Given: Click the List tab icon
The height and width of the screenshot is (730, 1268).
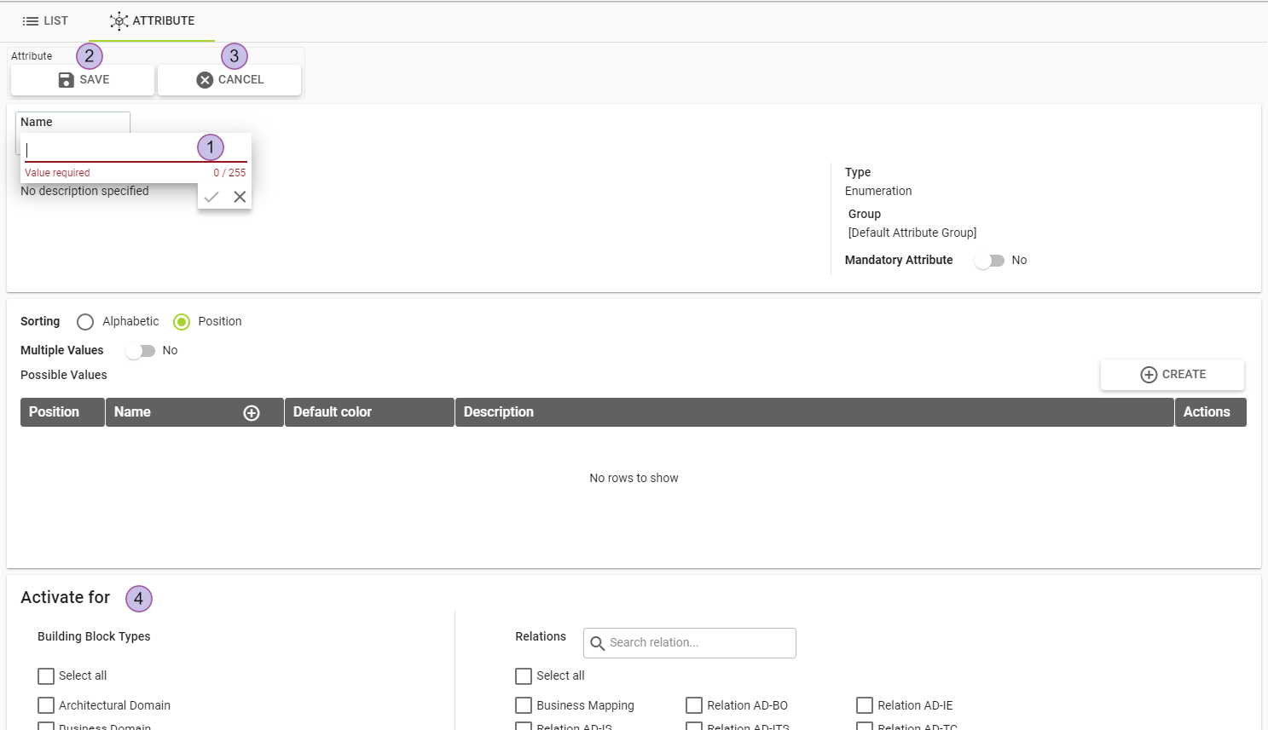Looking at the screenshot, I should (x=31, y=21).
